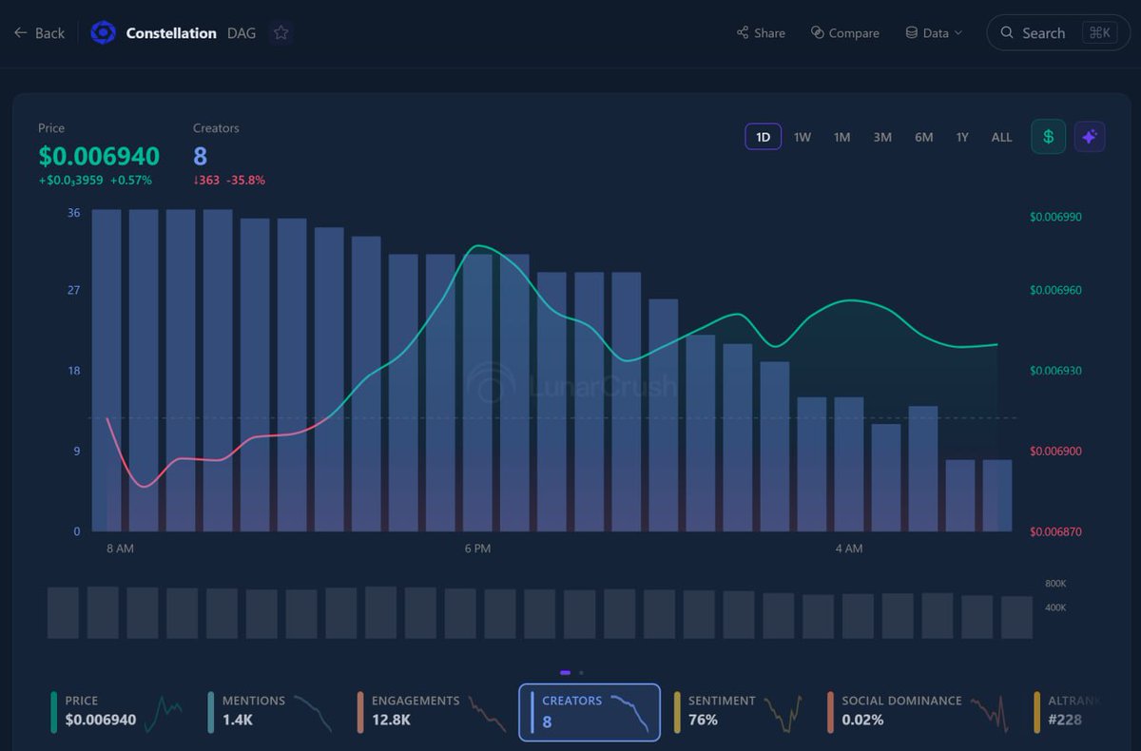
Task: Click the Creators sparkline icon
Action: (630, 714)
